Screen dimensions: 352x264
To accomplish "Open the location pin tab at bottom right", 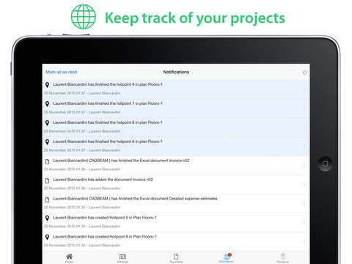I will (x=283, y=258).
